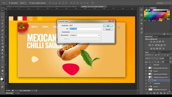172x97 pixels.
Task: Add a Curves adjustment
Action: tap(157, 42)
